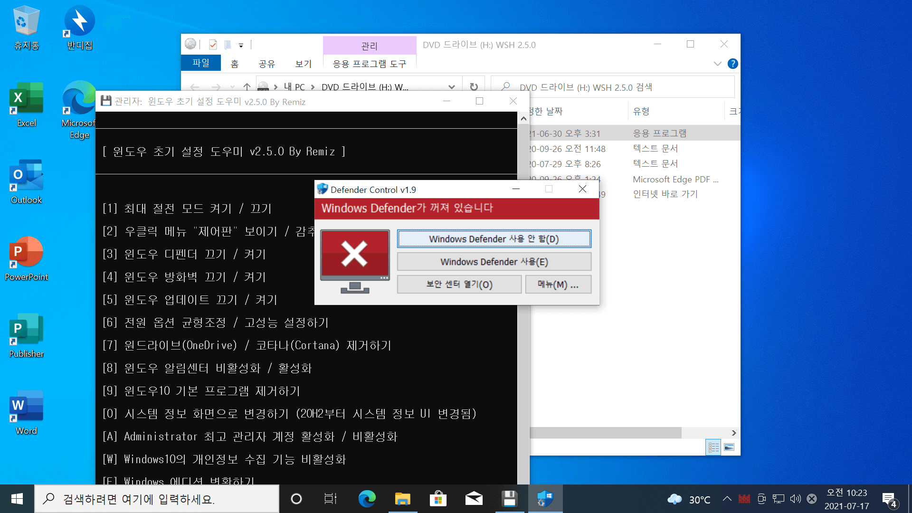
Task: Click the up-arrow navigation button in Explorer
Action: (x=247, y=87)
